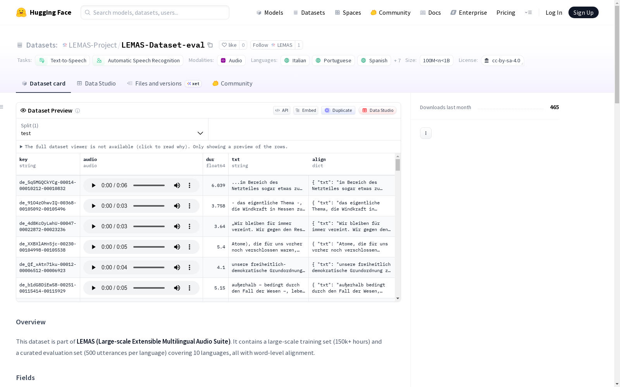
Task: Open the three-dot options button under Downloads
Action: pos(426,133)
